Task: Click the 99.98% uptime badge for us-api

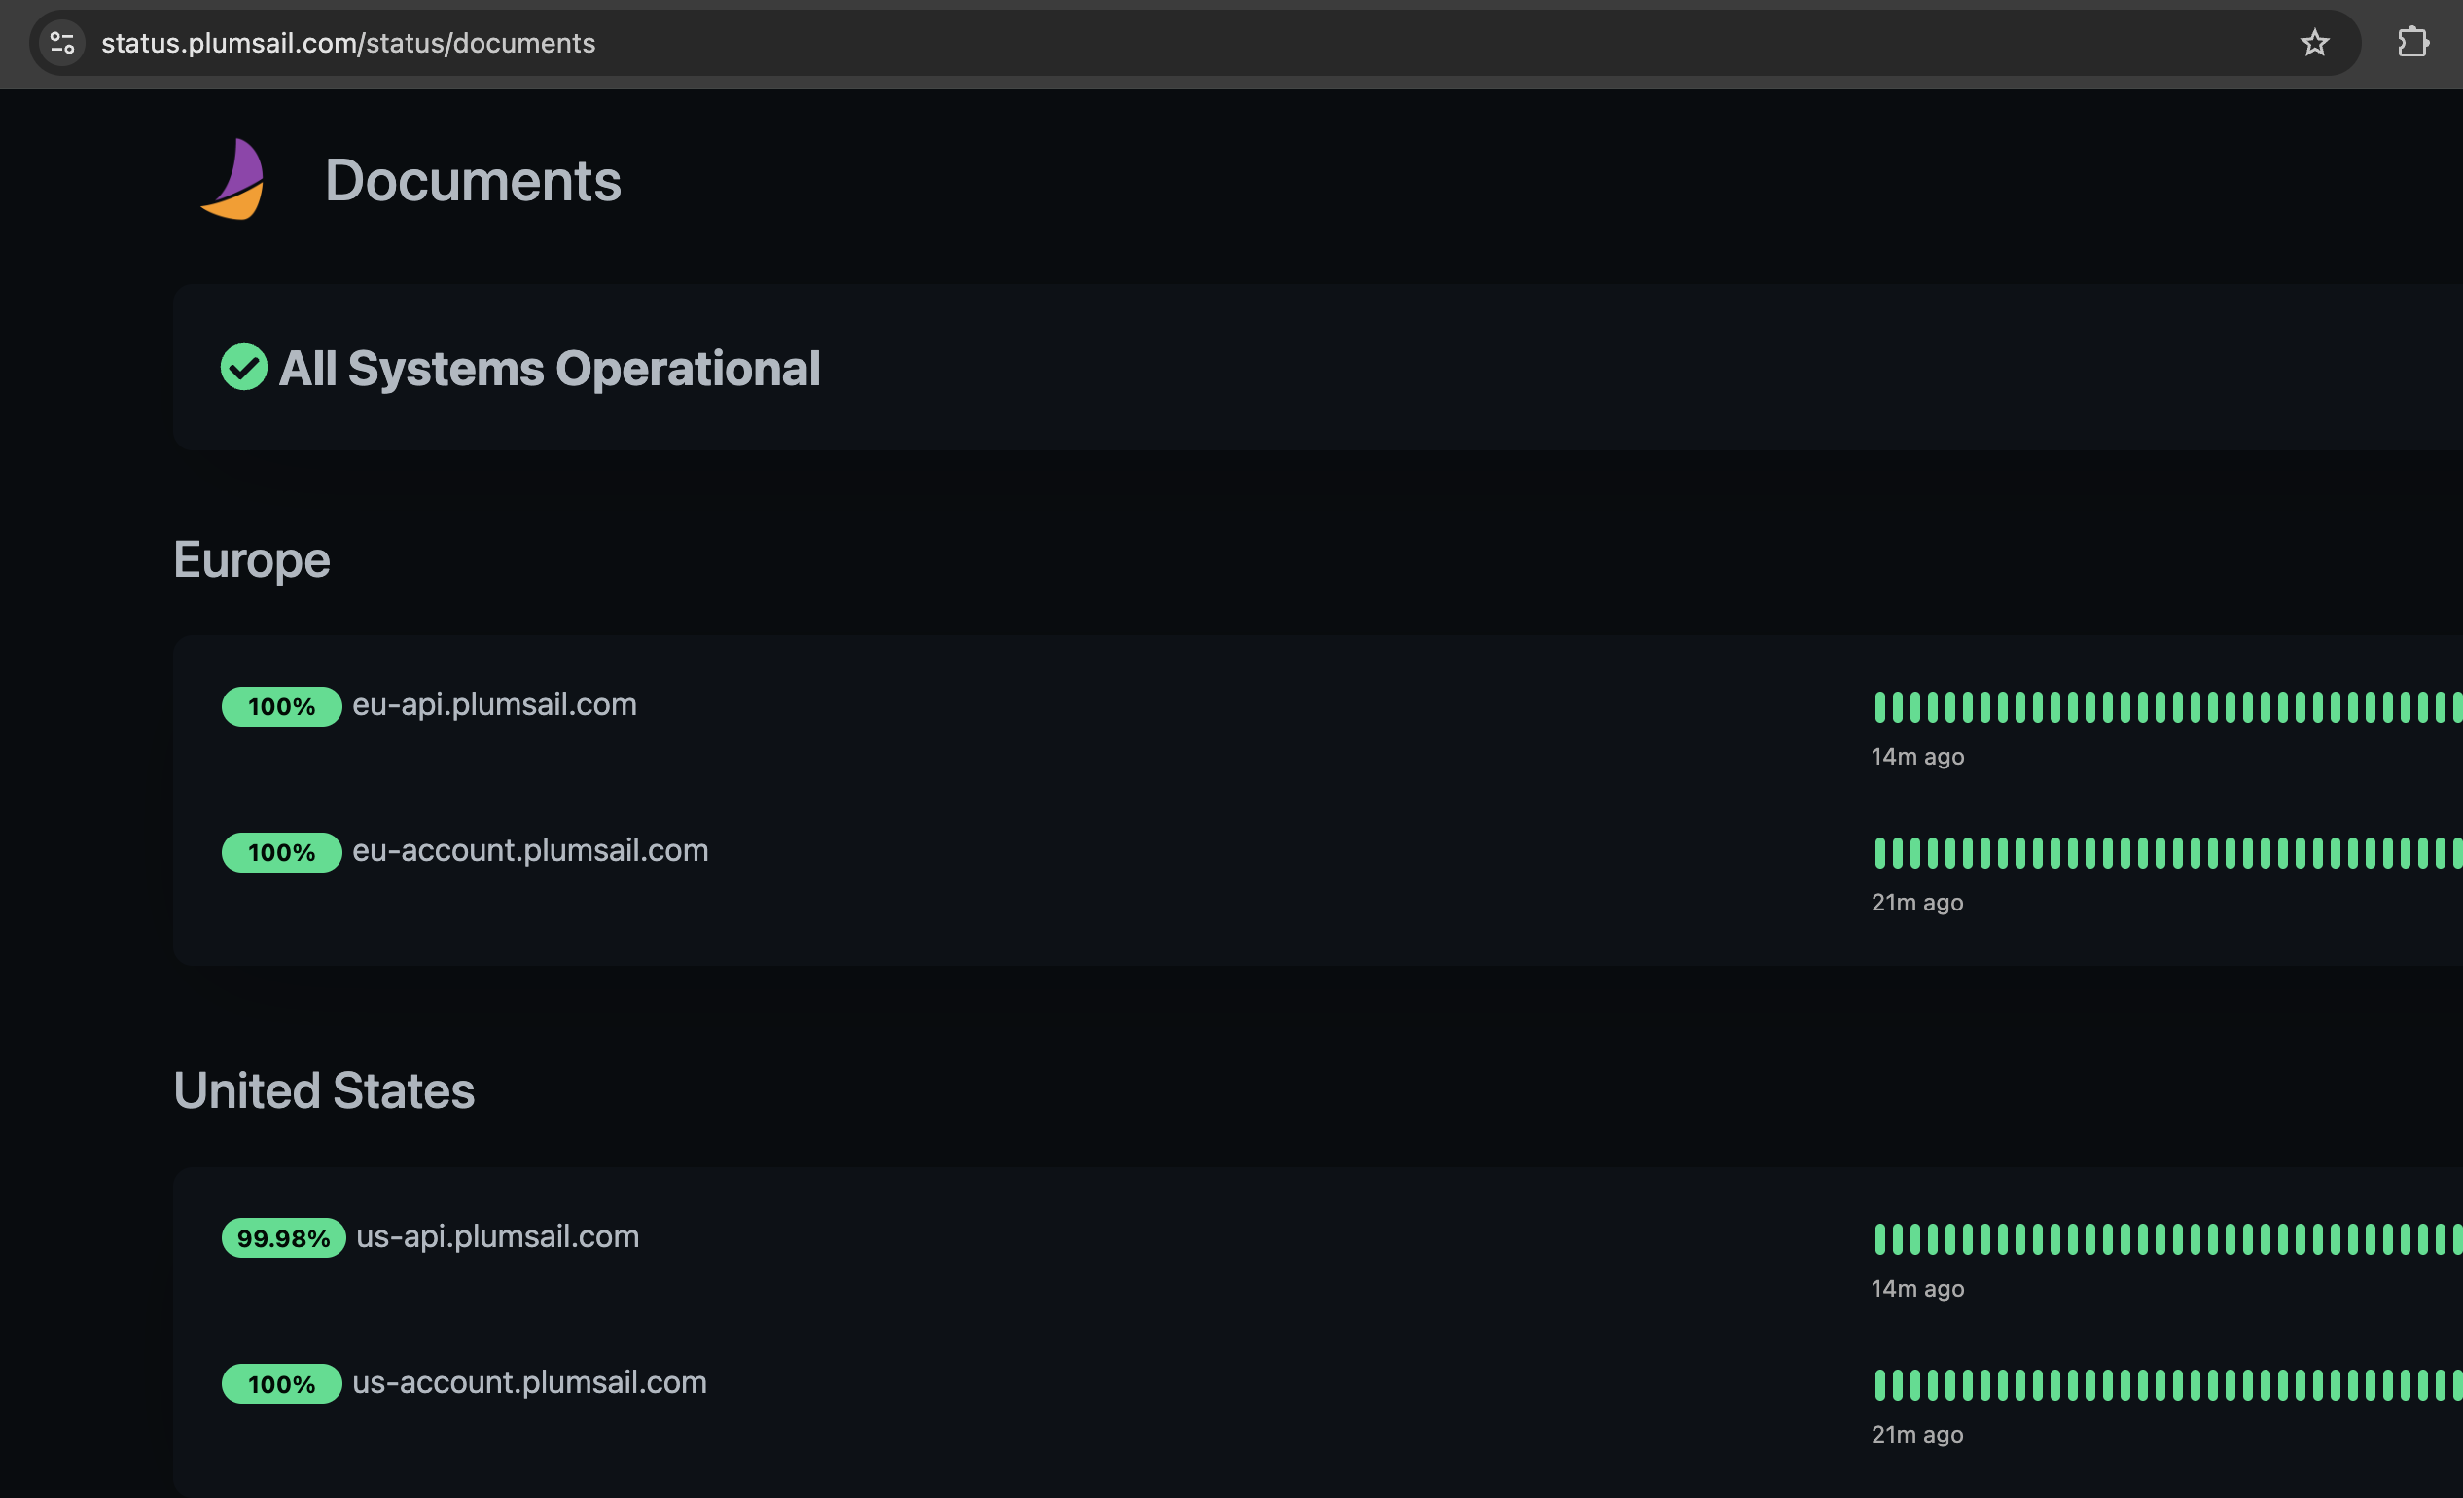Action: pyautogui.click(x=283, y=1238)
